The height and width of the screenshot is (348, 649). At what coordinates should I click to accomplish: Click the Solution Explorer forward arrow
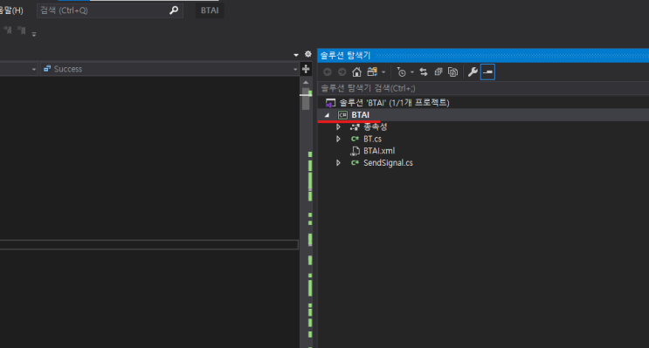point(342,72)
